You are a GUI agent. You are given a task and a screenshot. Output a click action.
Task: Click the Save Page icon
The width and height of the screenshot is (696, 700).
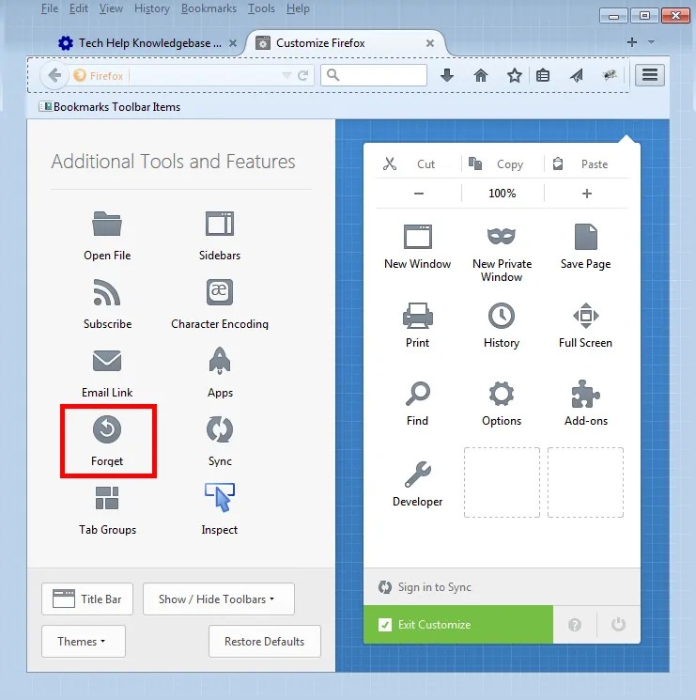586,237
